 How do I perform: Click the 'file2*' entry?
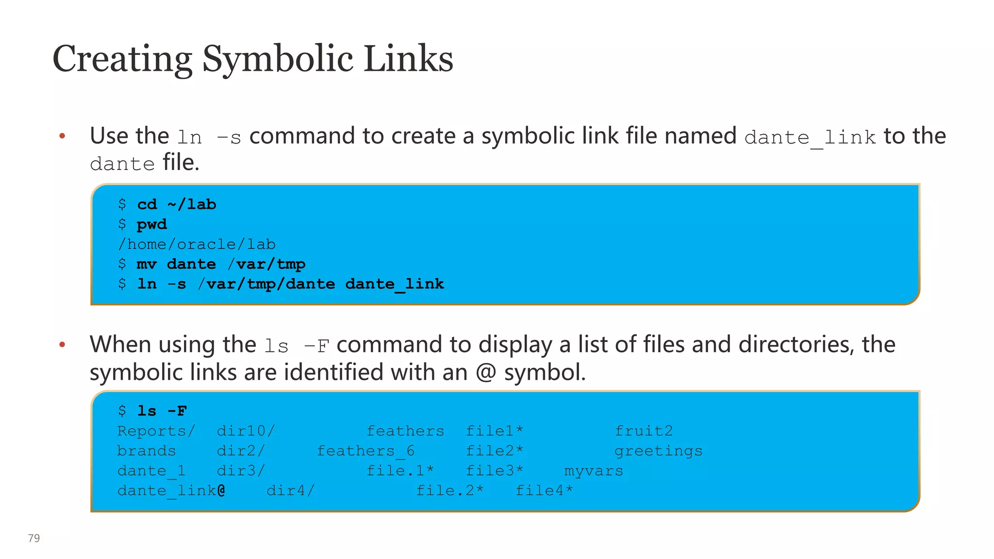[x=495, y=451]
